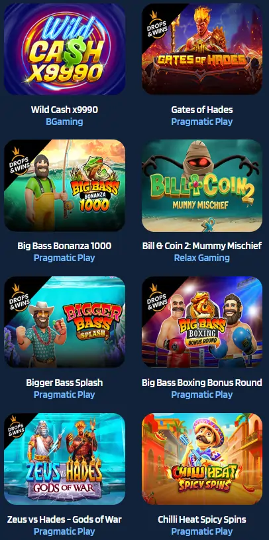This screenshot has height=540, width=269.
Task: Open Big Bass Boxing Bonus Round thumbnail
Action: pyautogui.click(x=202, y=322)
